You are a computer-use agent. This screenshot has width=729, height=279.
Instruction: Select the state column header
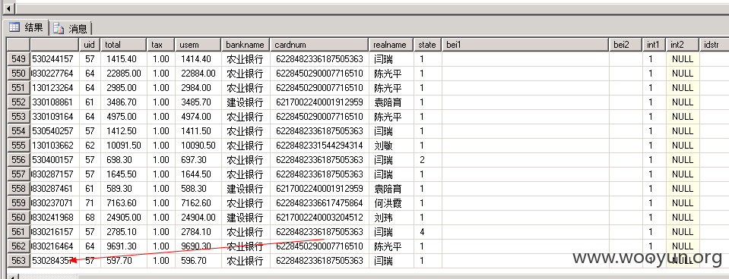[x=427, y=45]
